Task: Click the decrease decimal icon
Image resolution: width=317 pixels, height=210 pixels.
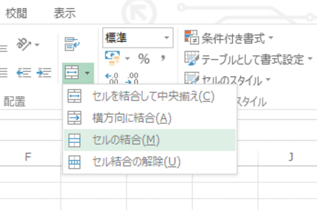Action: (x=132, y=78)
